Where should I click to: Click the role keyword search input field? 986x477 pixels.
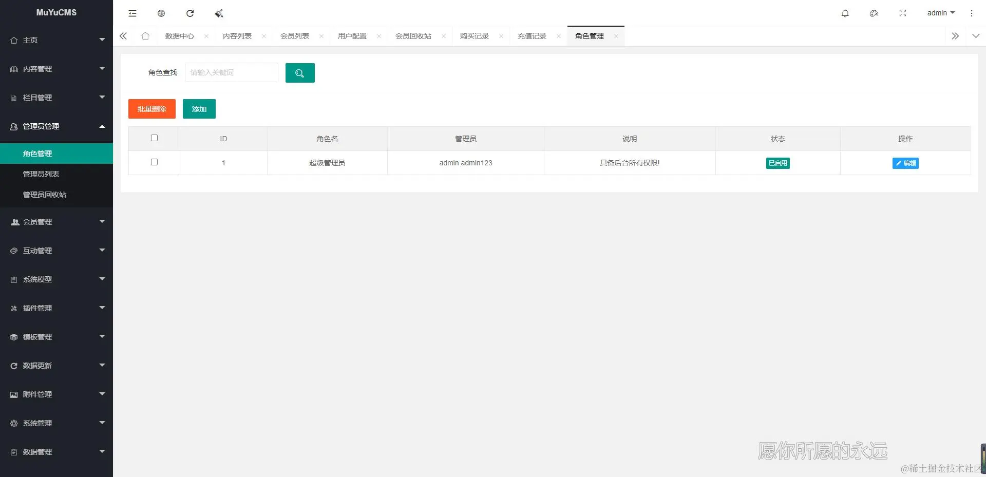231,72
